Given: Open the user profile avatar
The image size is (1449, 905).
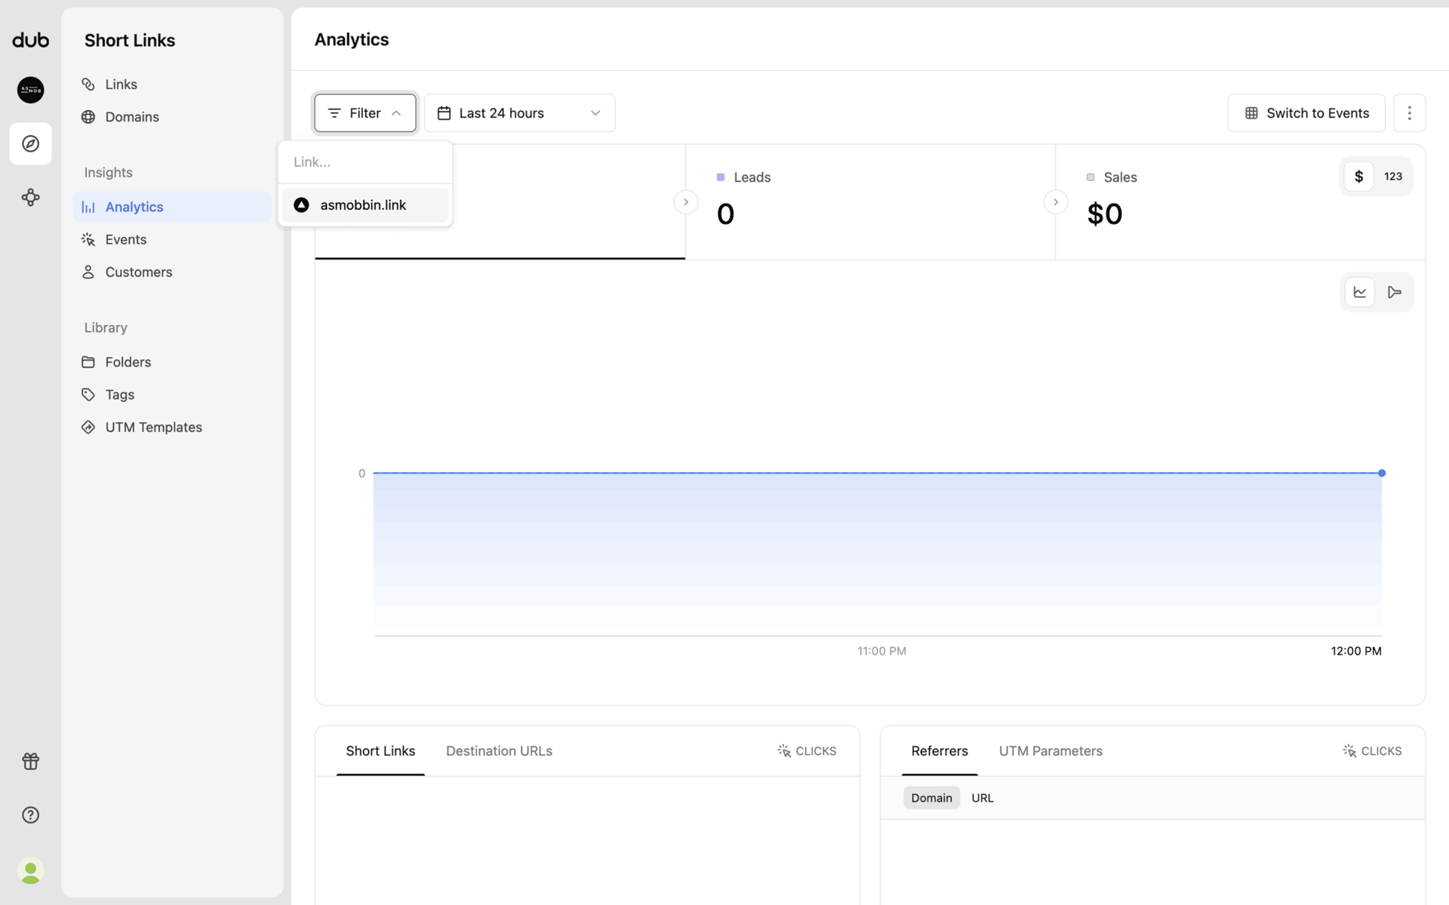Looking at the screenshot, I should [x=30, y=871].
